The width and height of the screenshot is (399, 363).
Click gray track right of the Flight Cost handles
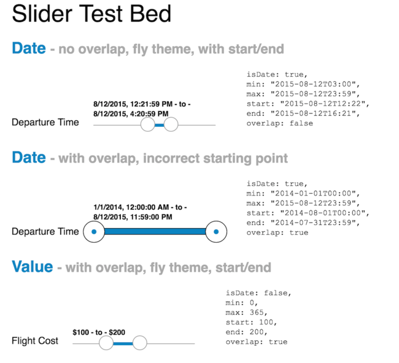point(170,343)
